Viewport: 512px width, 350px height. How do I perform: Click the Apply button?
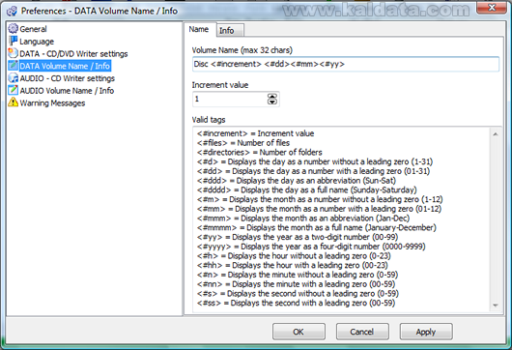(426, 332)
